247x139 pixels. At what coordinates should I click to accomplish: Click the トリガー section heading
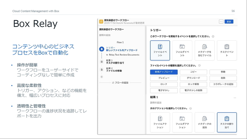click(x=156, y=30)
